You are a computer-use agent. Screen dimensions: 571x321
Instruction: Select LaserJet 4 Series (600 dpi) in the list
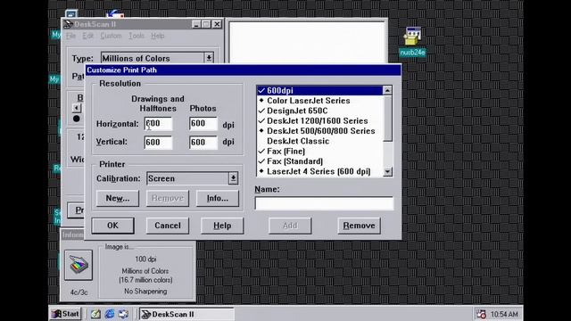[x=319, y=171]
